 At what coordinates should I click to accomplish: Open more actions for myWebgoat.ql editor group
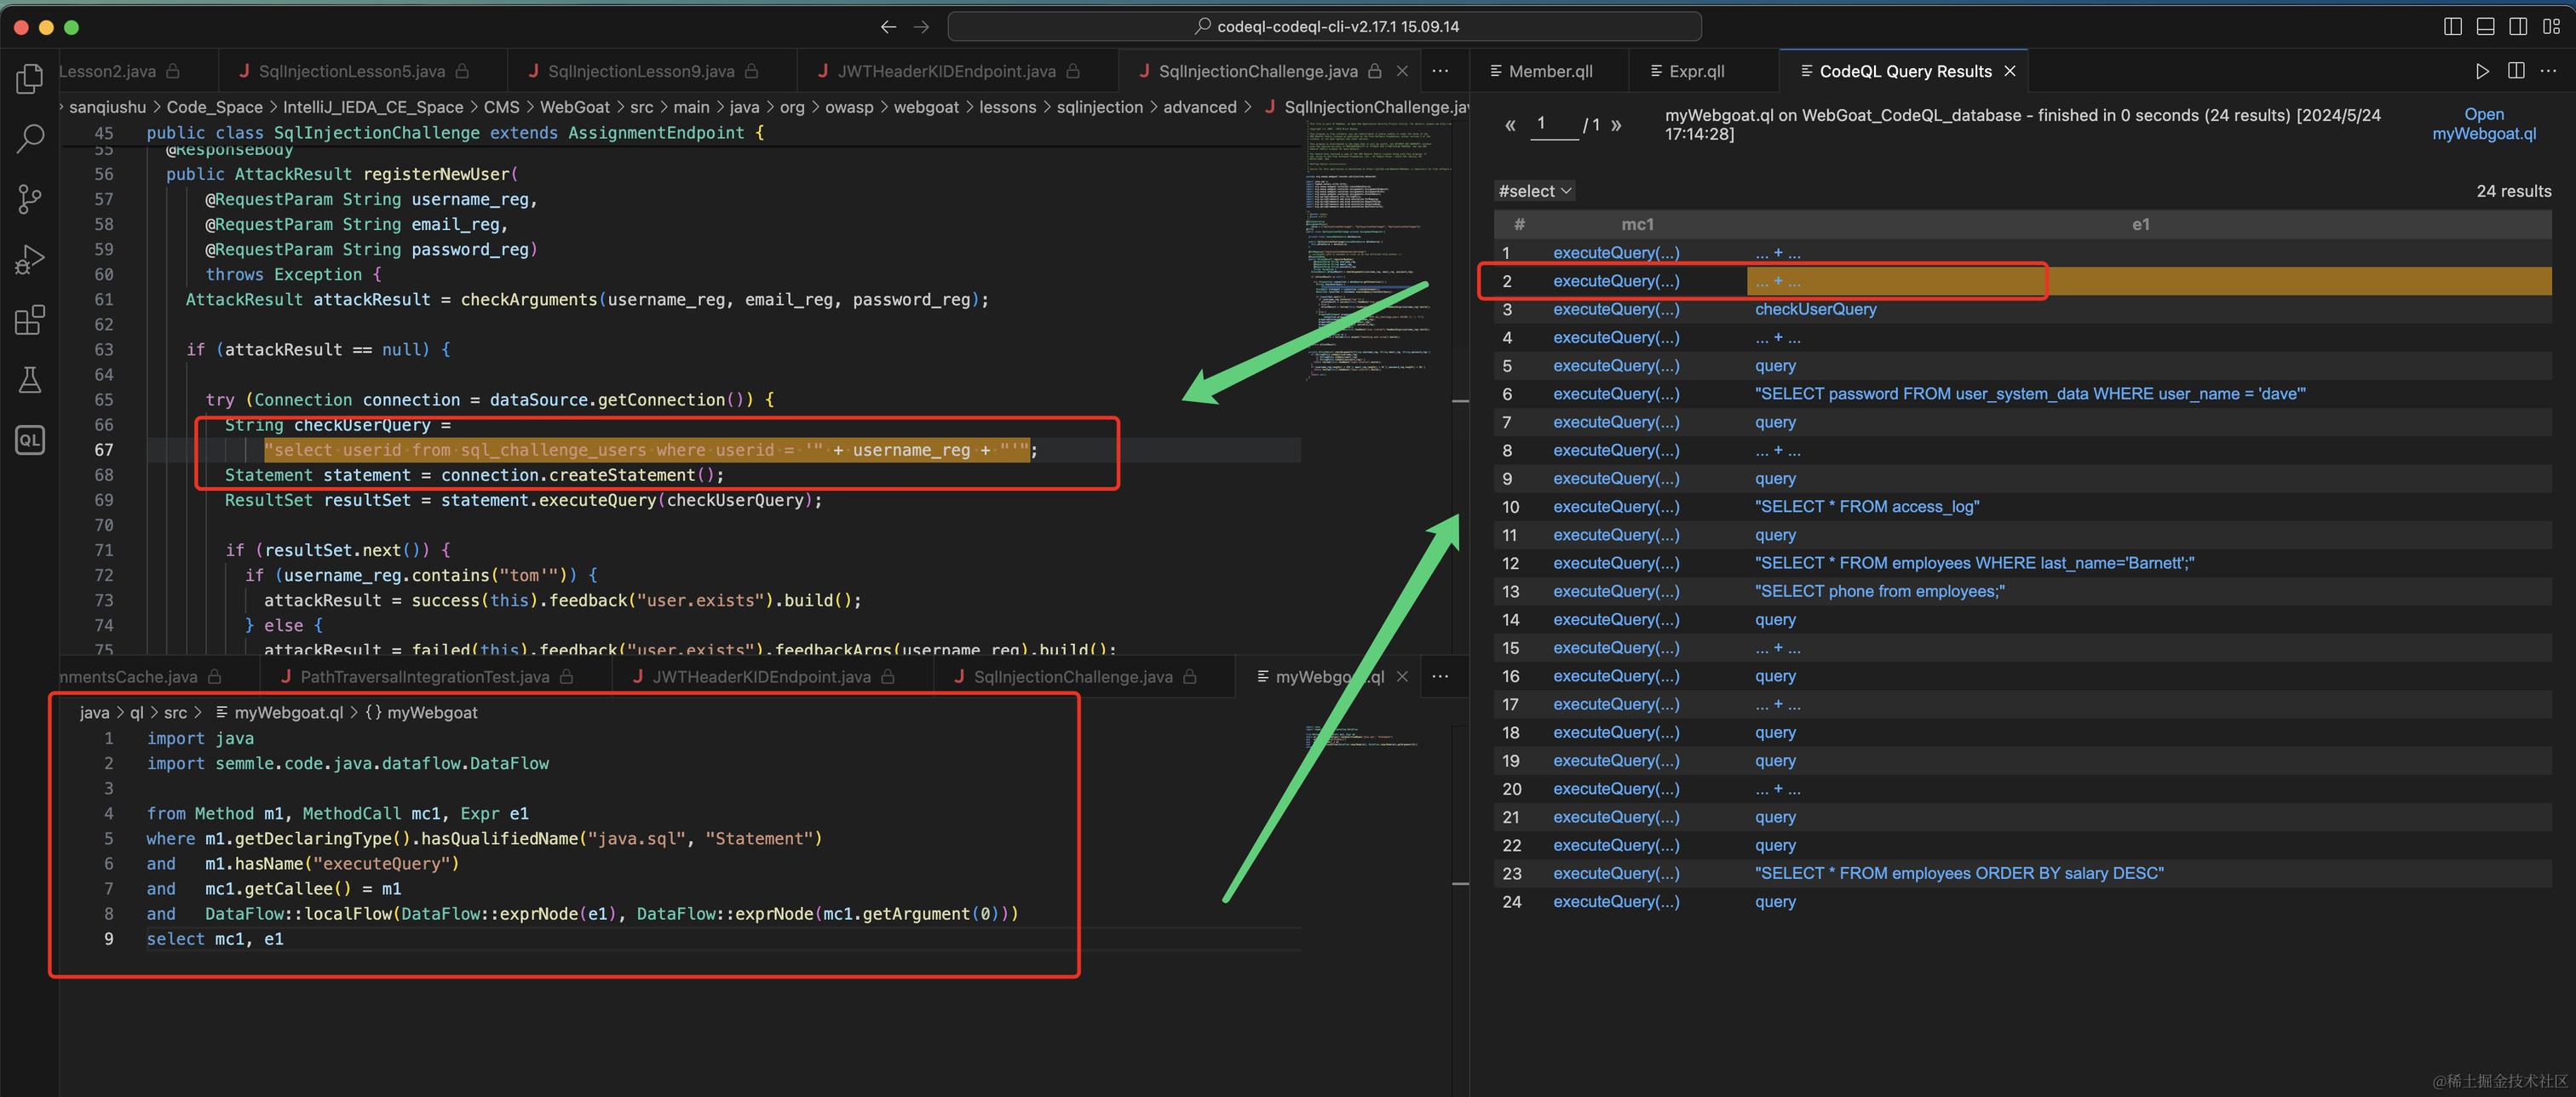click(1440, 677)
